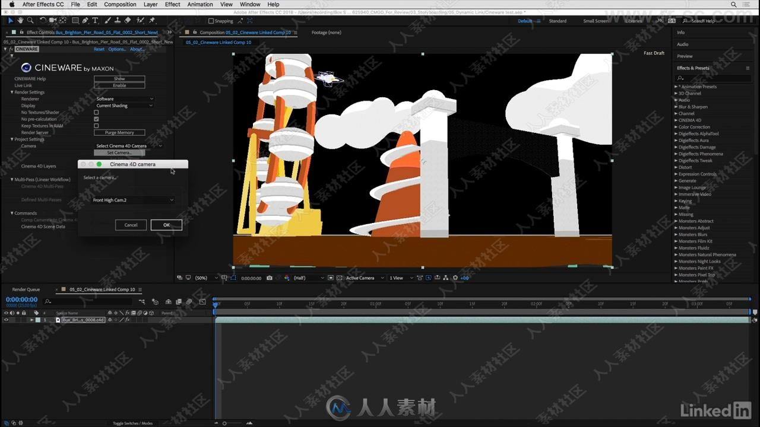Click Cancel in Cinema 4D camera dialog
This screenshot has height=427, width=760.
click(x=131, y=225)
